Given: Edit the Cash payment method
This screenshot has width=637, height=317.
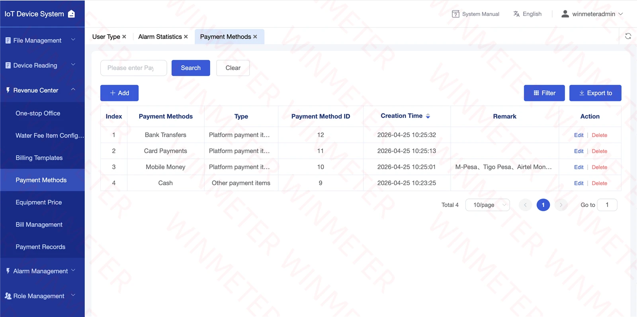Looking at the screenshot, I should pos(578,183).
